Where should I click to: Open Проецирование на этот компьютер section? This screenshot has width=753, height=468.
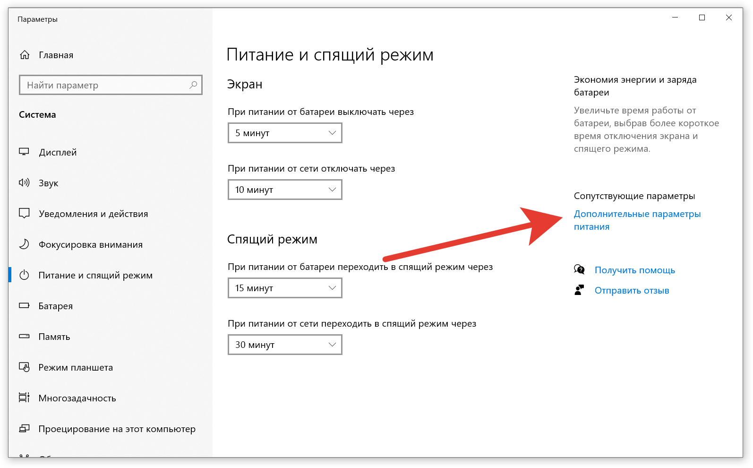point(117,429)
